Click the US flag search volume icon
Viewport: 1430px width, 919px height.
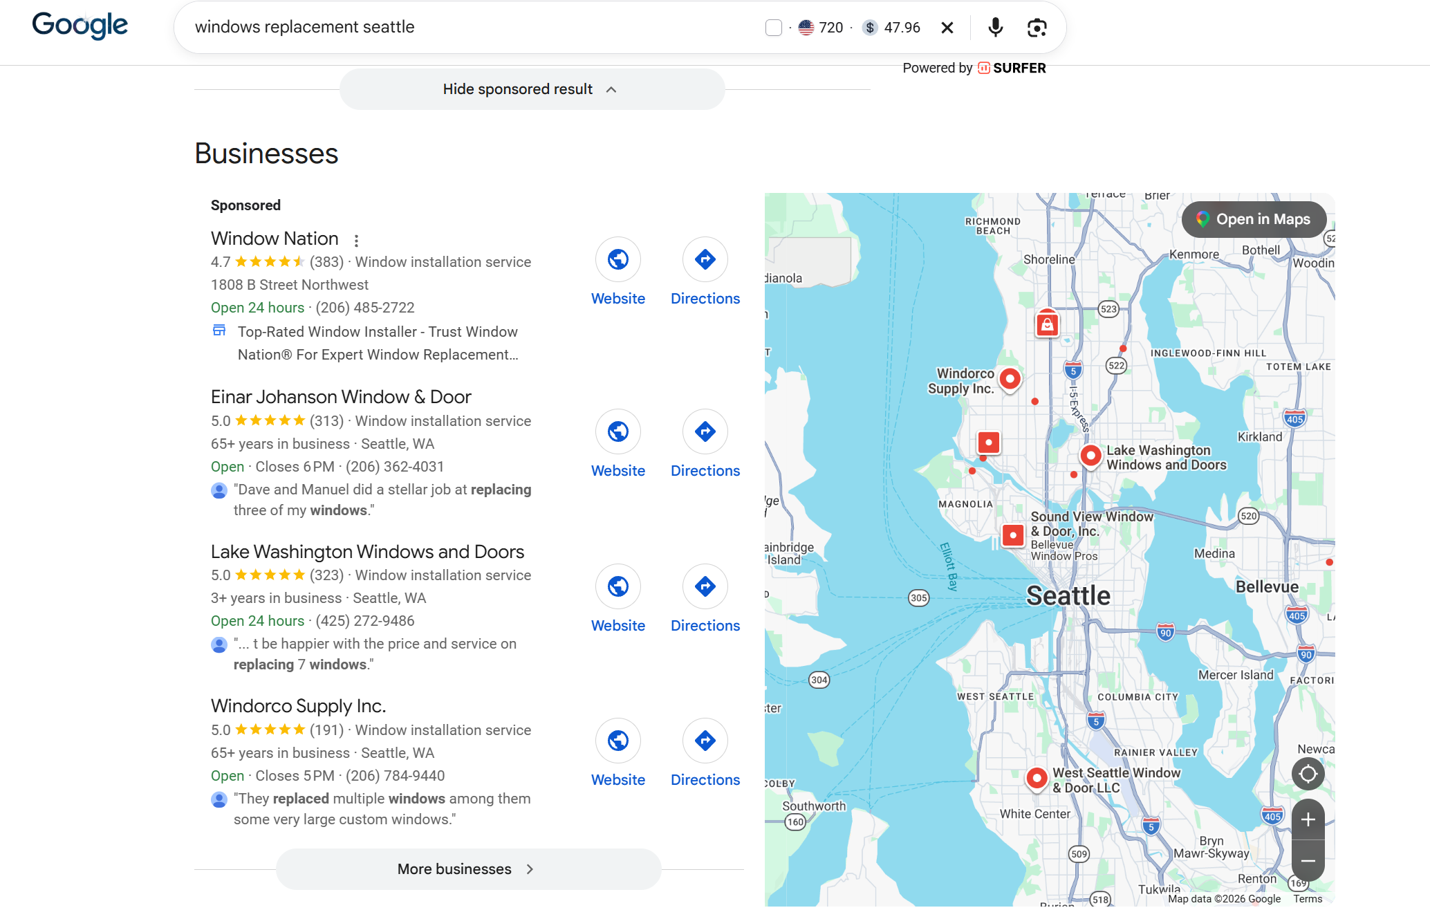806,28
